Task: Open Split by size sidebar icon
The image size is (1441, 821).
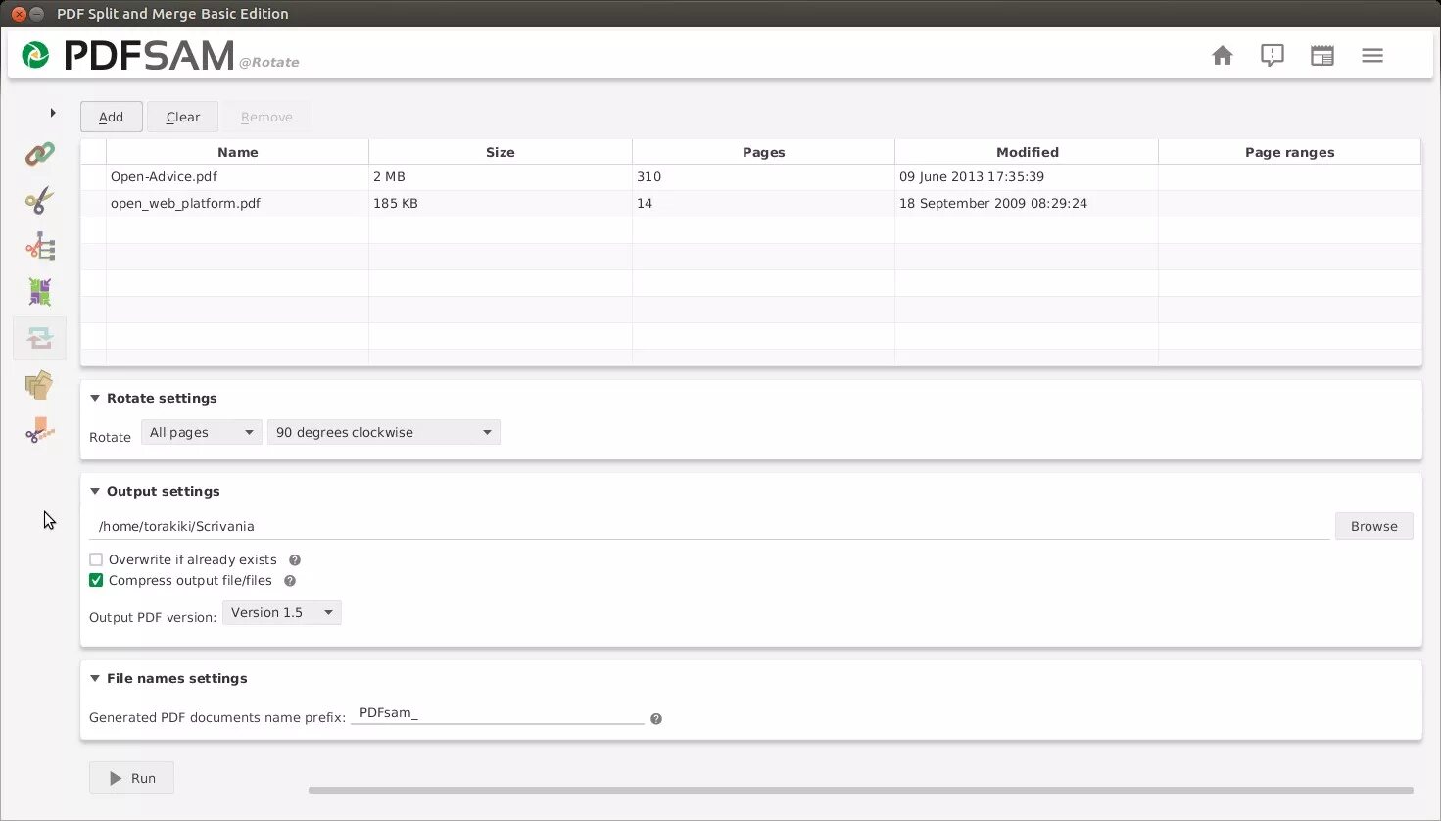Action: click(40, 430)
